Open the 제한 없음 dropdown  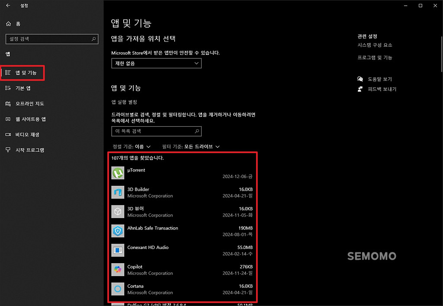156,63
